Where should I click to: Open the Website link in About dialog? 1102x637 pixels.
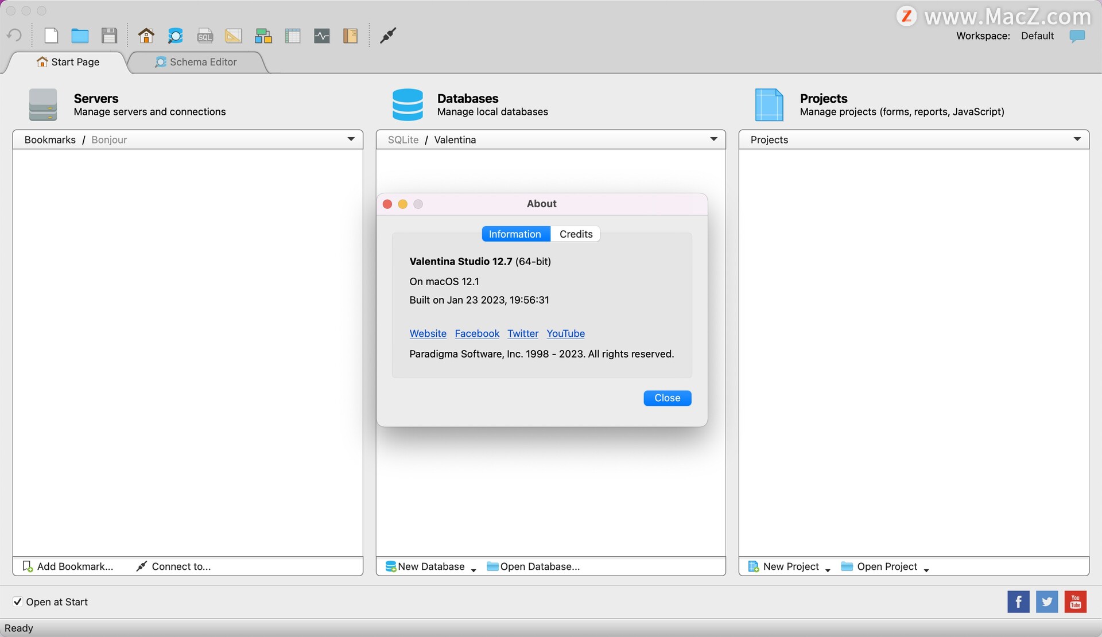click(428, 333)
